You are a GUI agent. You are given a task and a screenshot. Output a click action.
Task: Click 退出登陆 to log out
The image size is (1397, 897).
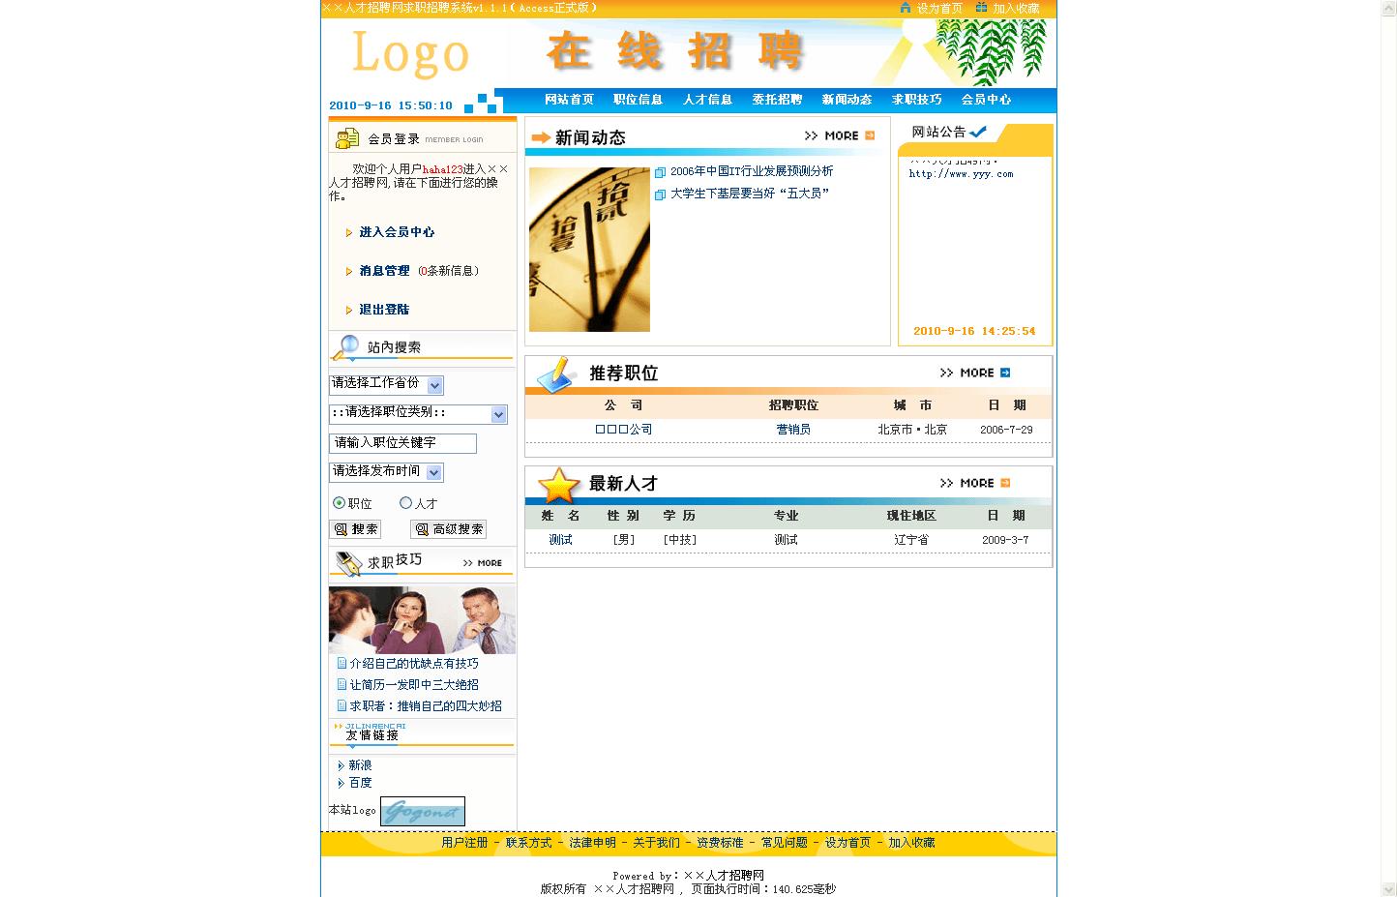click(x=384, y=310)
